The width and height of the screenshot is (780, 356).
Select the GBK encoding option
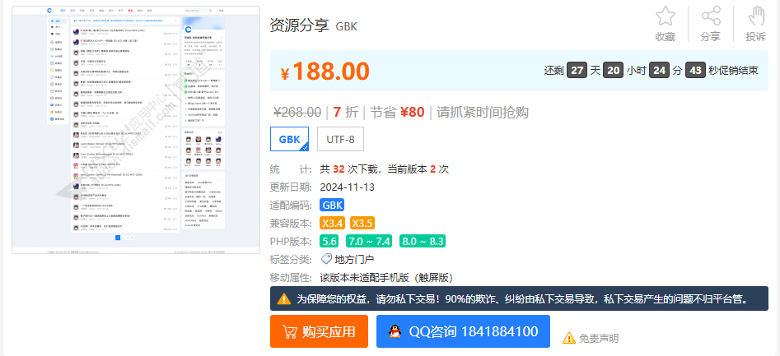pyautogui.click(x=289, y=139)
